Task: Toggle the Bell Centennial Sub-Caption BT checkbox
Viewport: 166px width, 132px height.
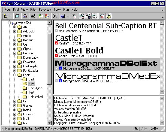Action: (x=56, y=31)
